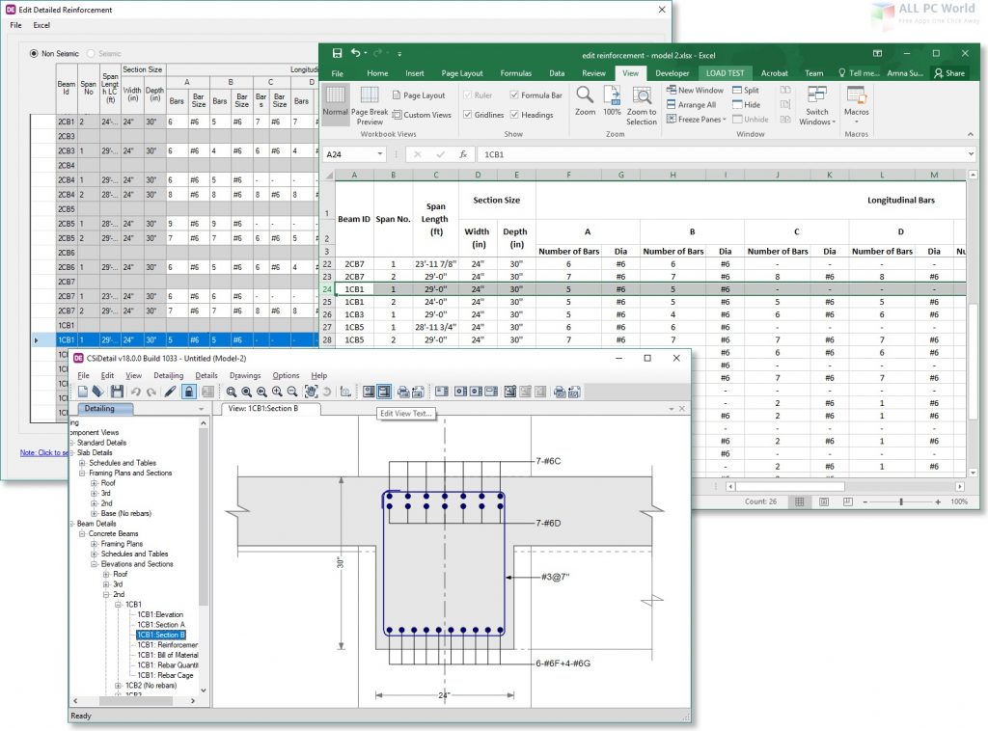This screenshot has width=988, height=731.
Task: Open Excel menu in Edit Detailed Reinforcement window
Action: (x=41, y=25)
